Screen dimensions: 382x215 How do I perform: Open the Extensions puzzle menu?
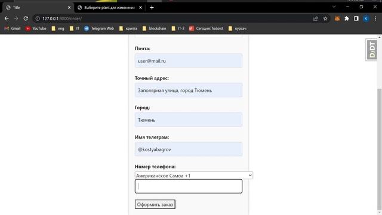coord(347,19)
